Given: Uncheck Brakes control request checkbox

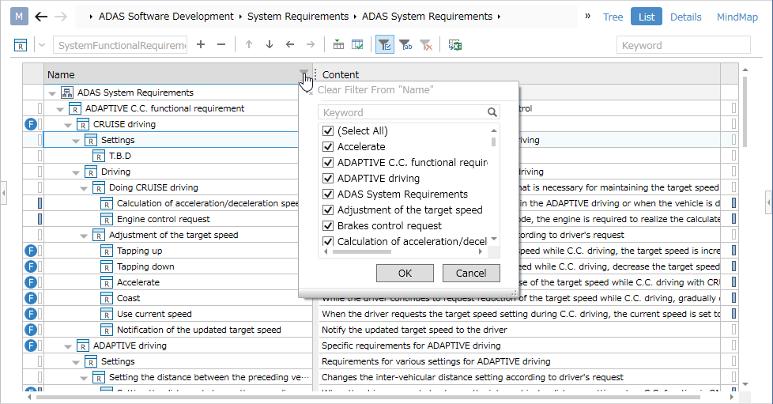Looking at the screenshot, I should tap(328, 225).
